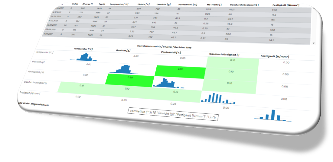Click the 0.05 cell in the Festigkeit column
The image size is (333, 162).
tap(285, 74)
